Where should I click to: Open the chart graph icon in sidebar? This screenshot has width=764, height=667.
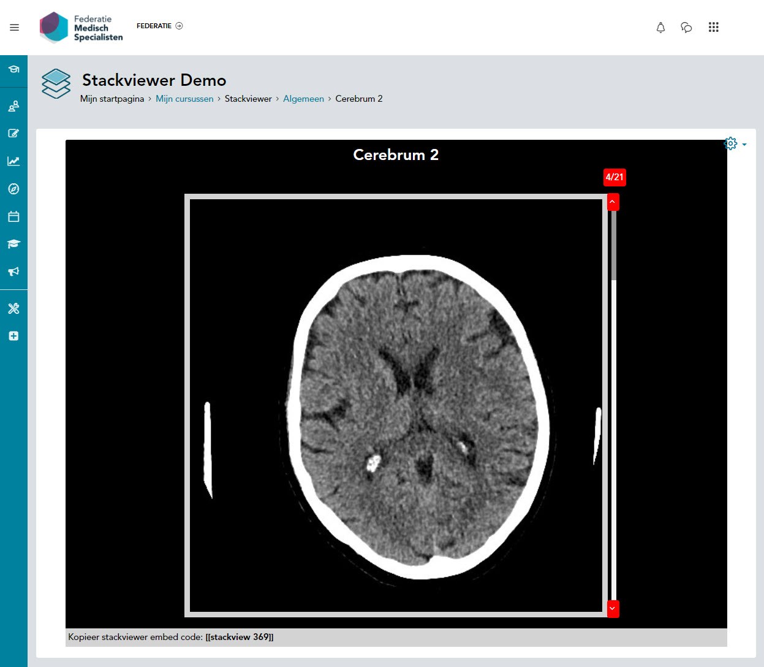click(13, 161)
